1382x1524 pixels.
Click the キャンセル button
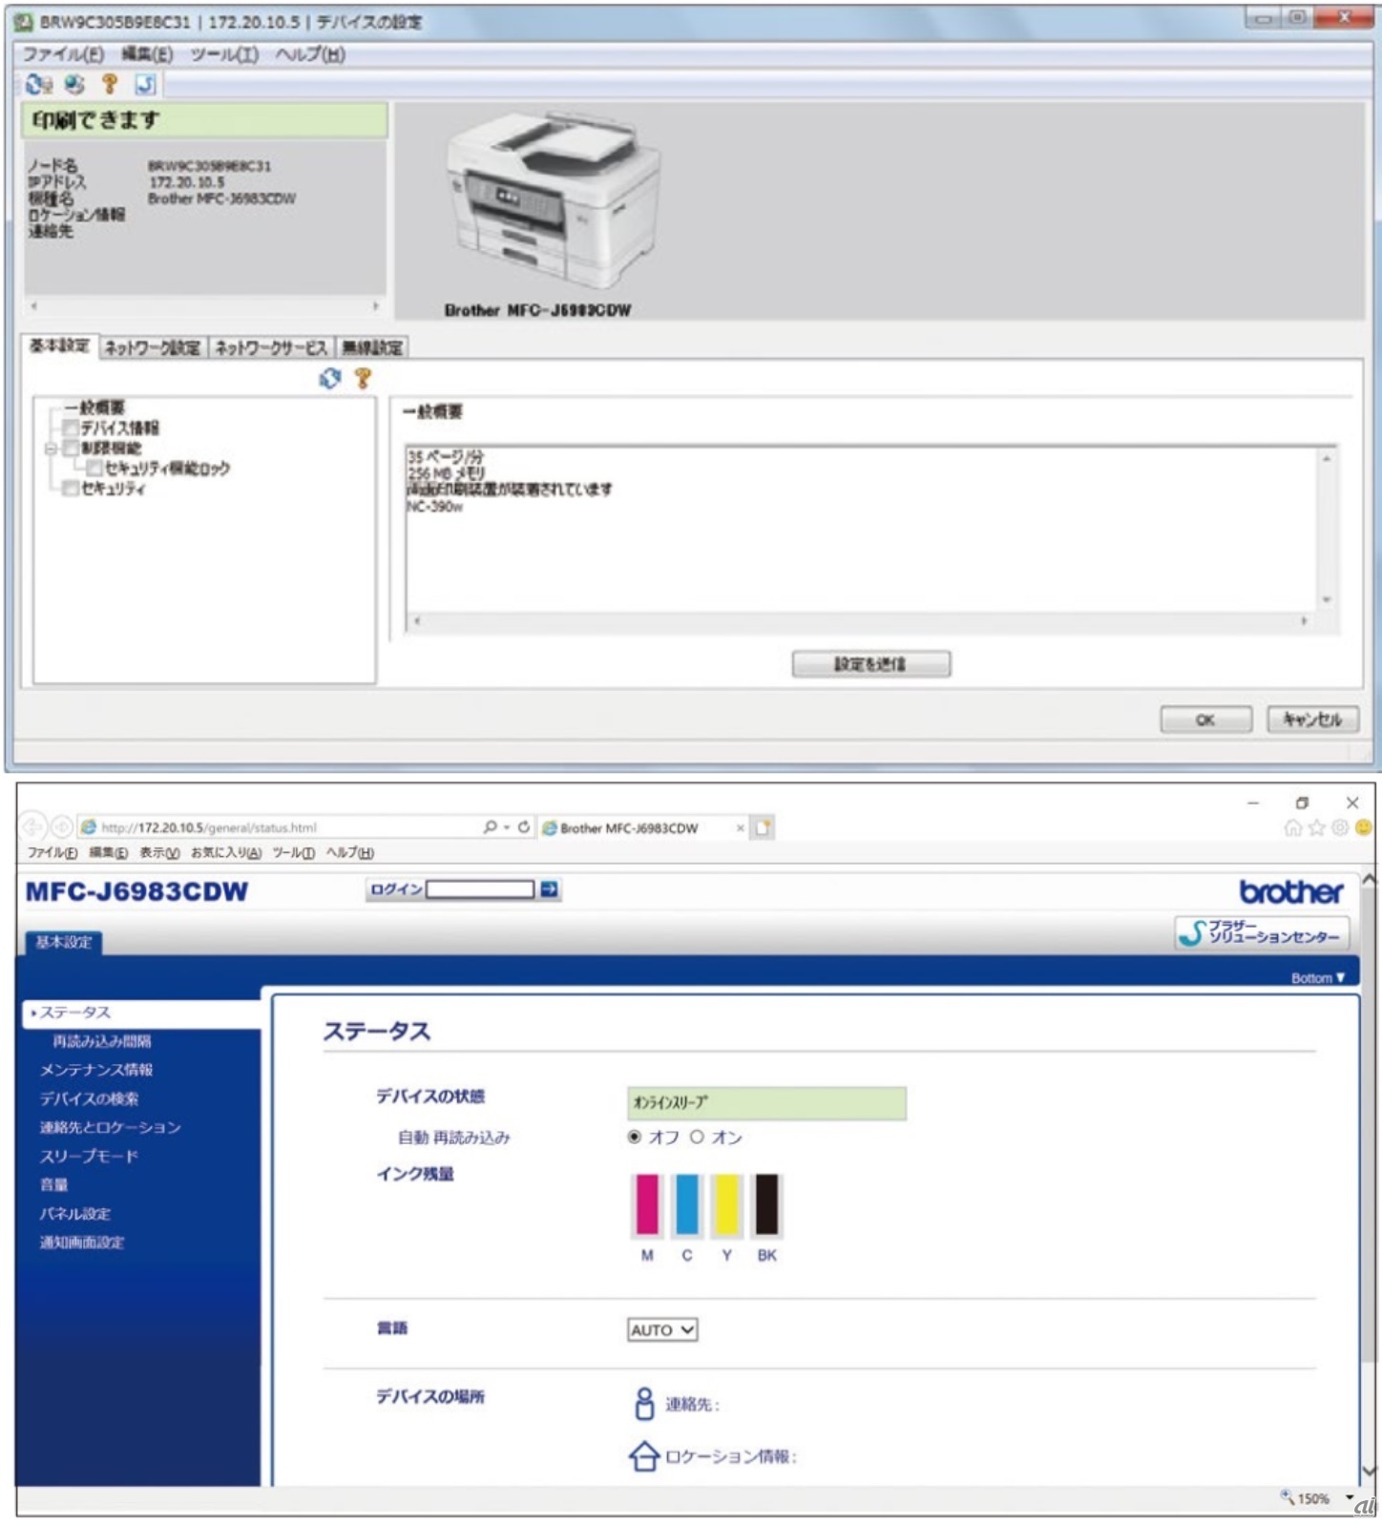[1312, 720]
